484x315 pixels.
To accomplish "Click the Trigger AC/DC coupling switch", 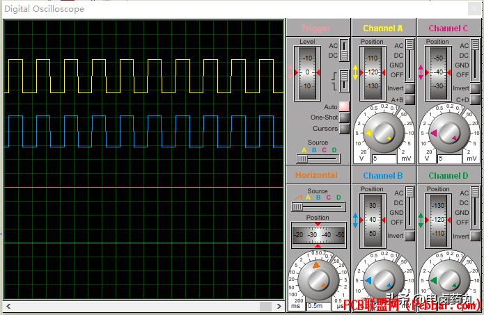I will pyautogui.click(x=344, y=50).
